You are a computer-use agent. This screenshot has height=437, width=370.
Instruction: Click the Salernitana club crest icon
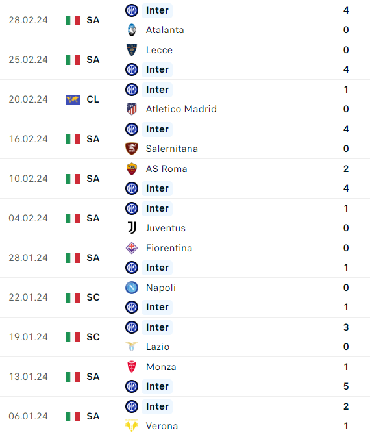(x=132, y=149)
